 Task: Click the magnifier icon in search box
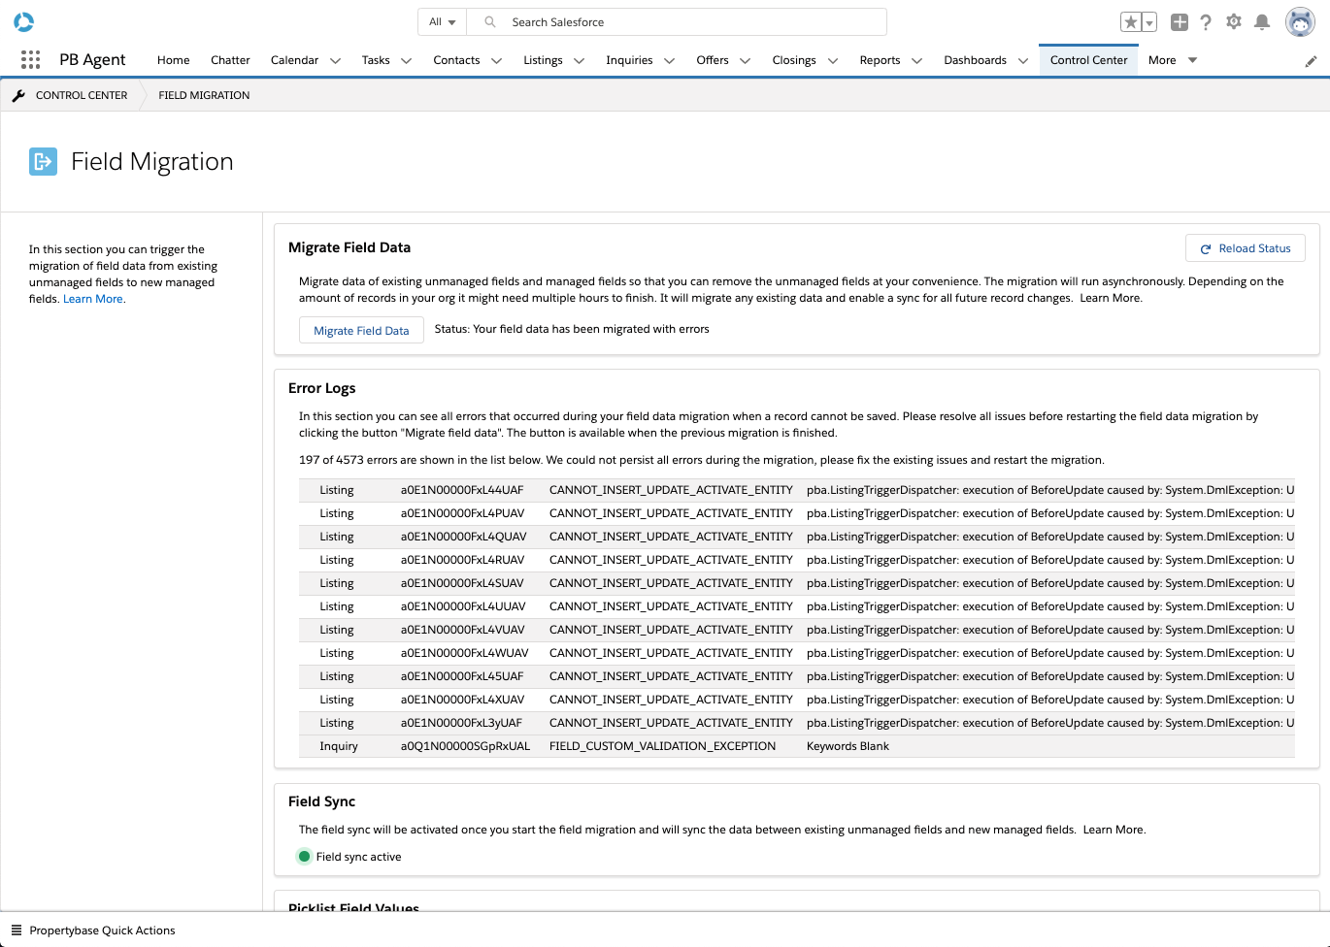click(490, 21)
